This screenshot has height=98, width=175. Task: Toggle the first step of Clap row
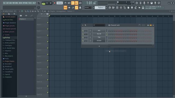[x=109, y=38]
